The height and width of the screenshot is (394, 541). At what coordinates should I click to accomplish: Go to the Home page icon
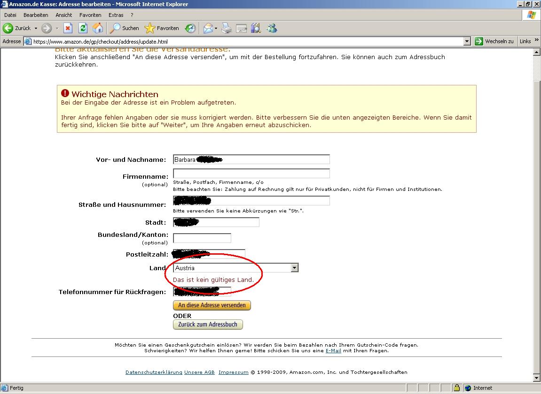98,28
